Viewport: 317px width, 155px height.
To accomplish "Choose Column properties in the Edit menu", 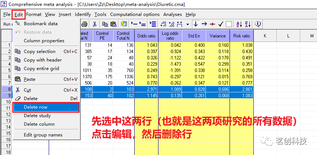I will click(47, 41).
